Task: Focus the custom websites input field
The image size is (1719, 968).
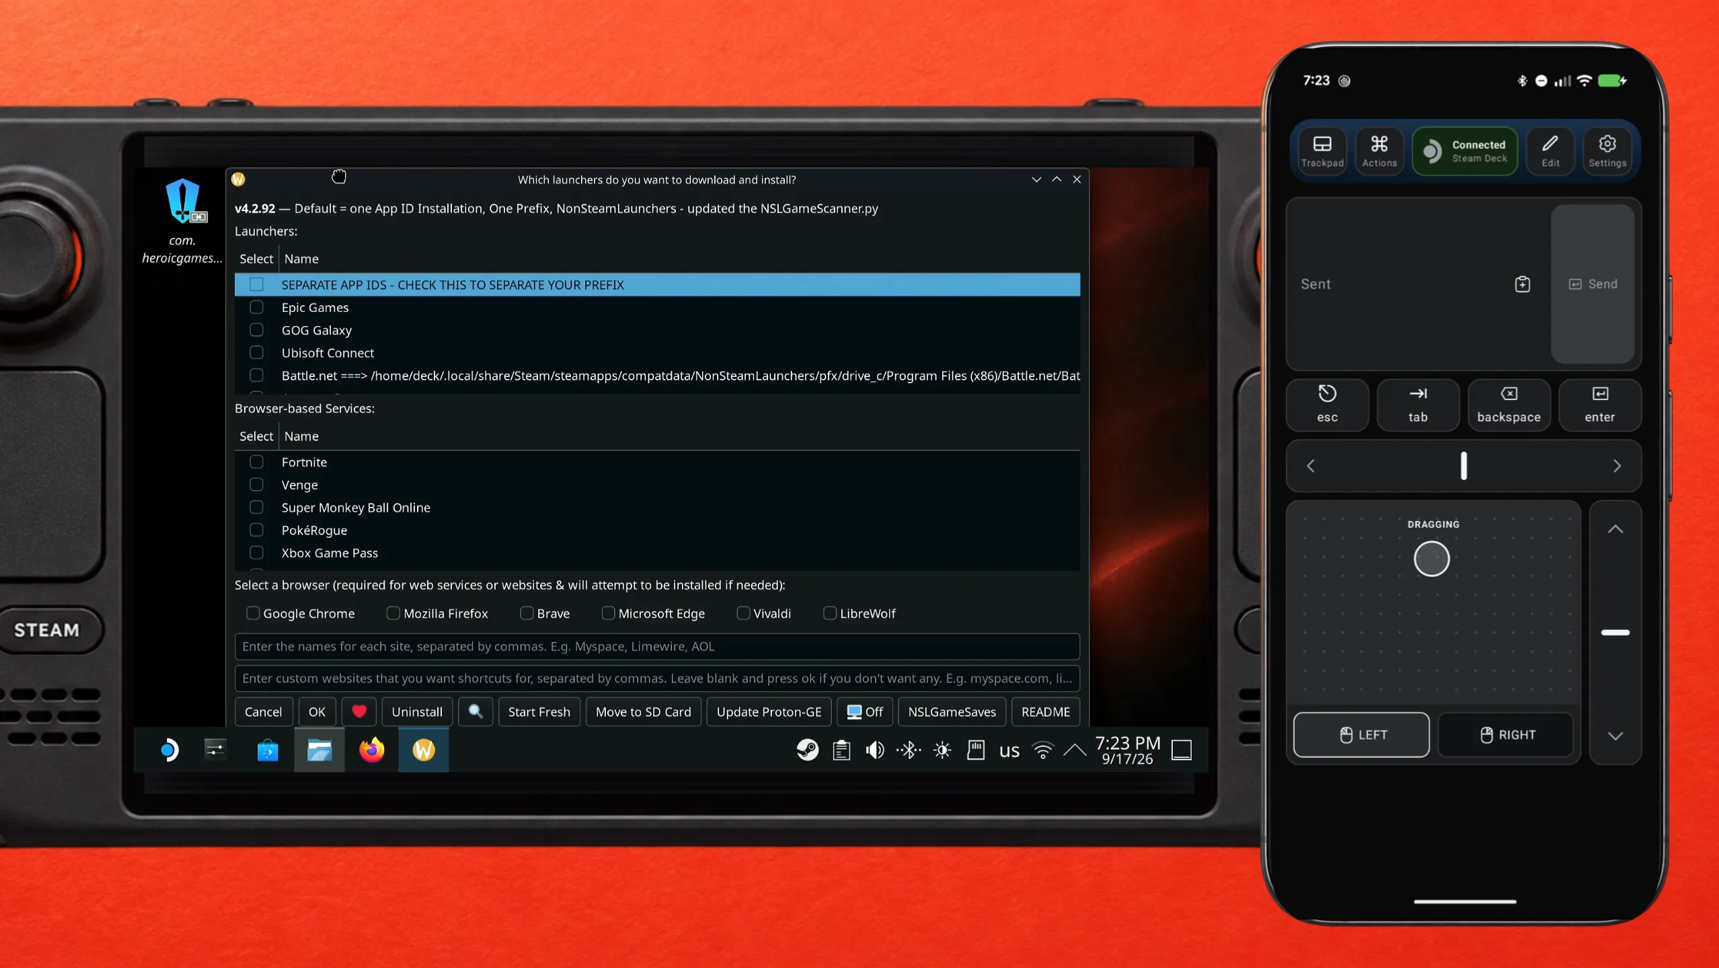Action: [657, 678]
